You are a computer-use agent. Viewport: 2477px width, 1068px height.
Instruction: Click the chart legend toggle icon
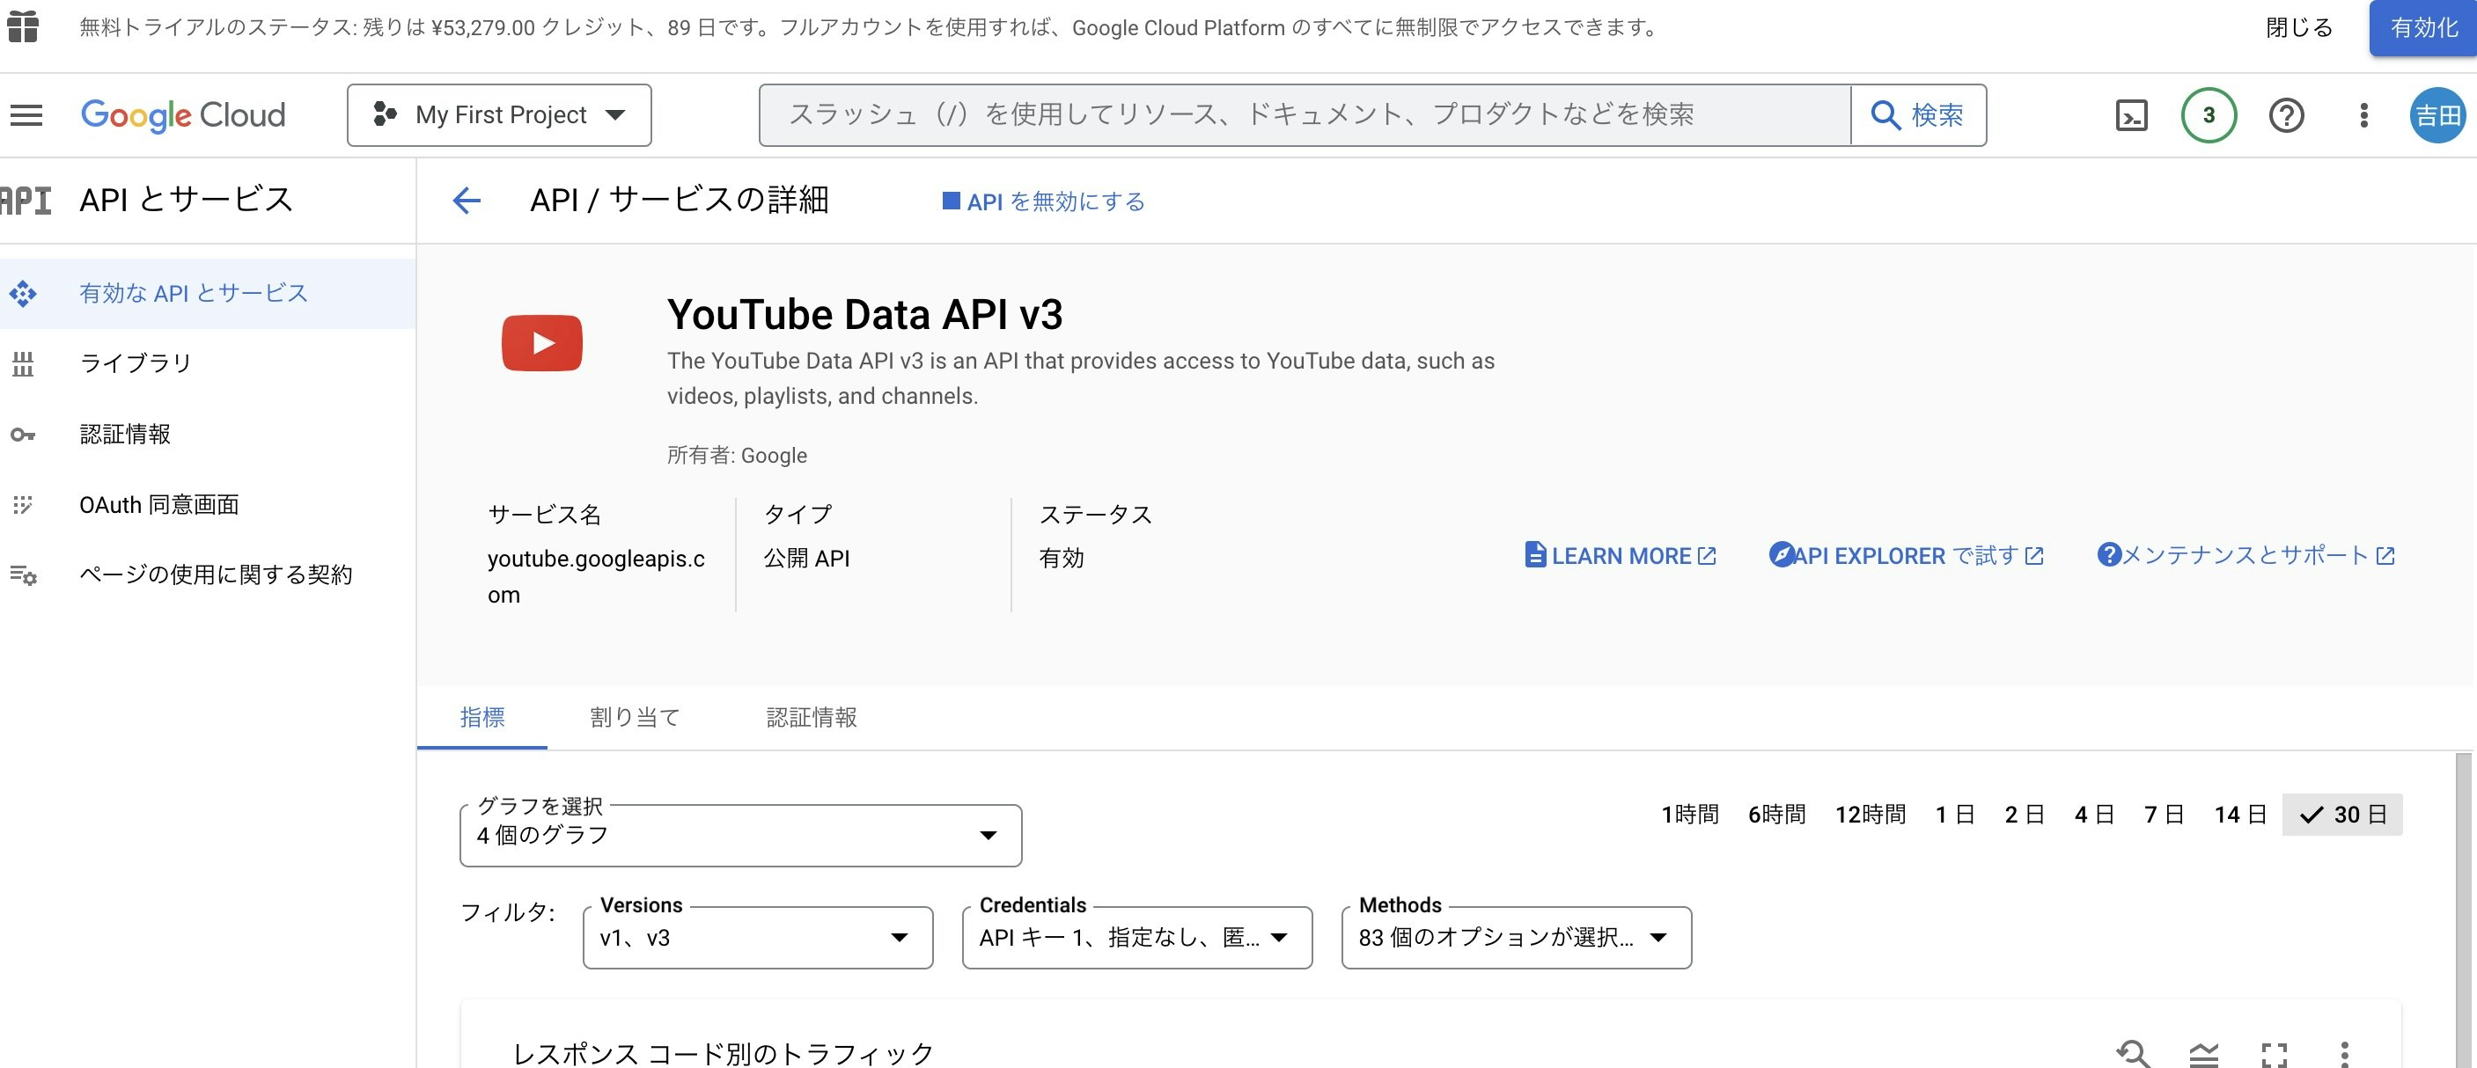click(x=2204, y=1053)
